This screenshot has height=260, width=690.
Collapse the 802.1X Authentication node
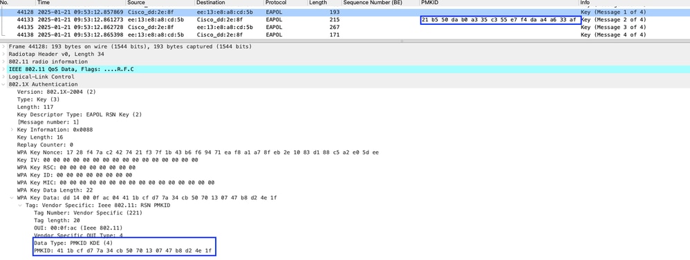coord(4,84)
